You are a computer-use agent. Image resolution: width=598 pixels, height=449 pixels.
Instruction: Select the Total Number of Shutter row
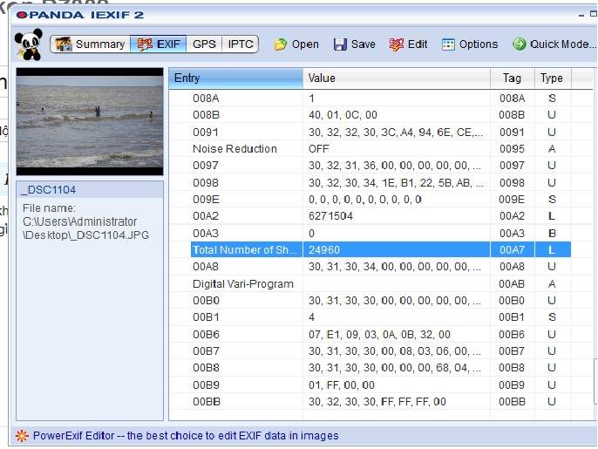(x=247, y=249)
